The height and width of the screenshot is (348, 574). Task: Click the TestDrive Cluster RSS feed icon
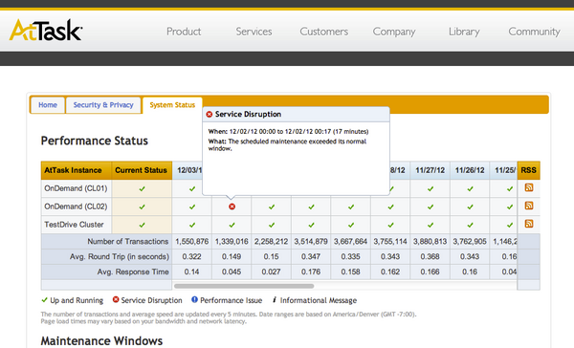(529, 224)
